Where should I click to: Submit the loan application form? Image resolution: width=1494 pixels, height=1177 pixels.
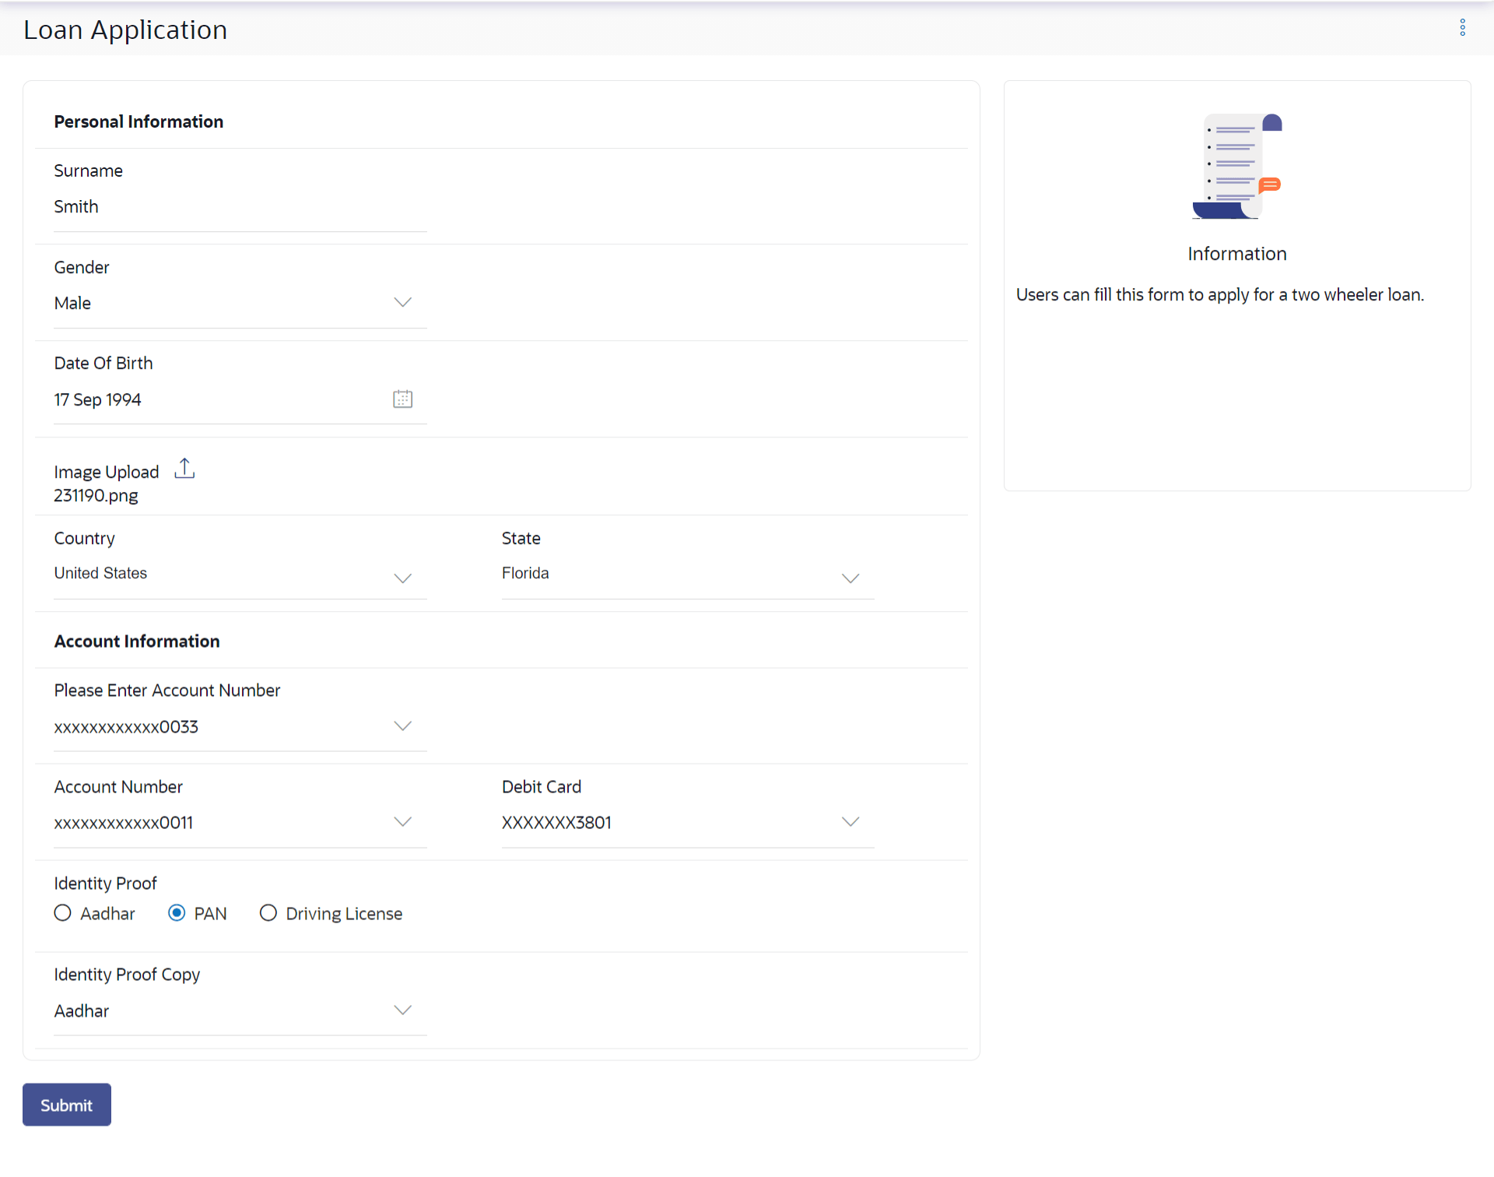[67, 1105]
